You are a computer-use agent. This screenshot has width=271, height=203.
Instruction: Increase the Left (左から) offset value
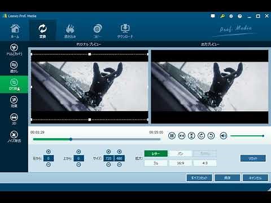click(49, 152)
